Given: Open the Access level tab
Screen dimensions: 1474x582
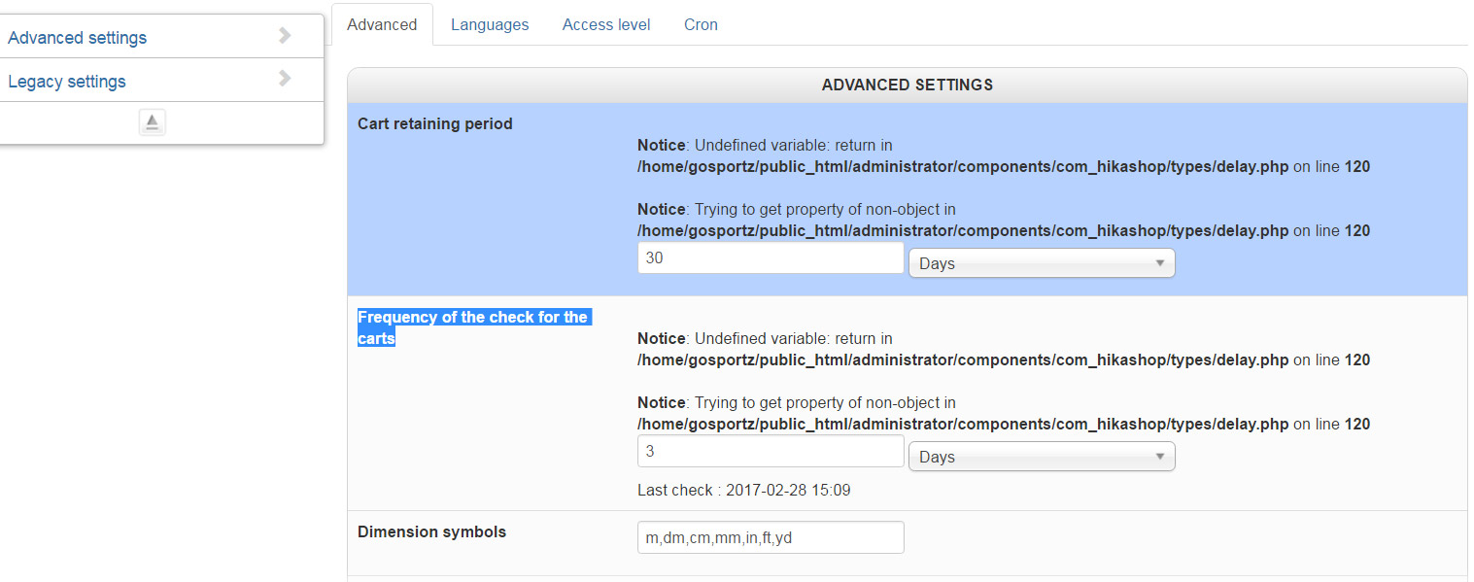Looking at the screenshot, I should [x=606, y=24].
